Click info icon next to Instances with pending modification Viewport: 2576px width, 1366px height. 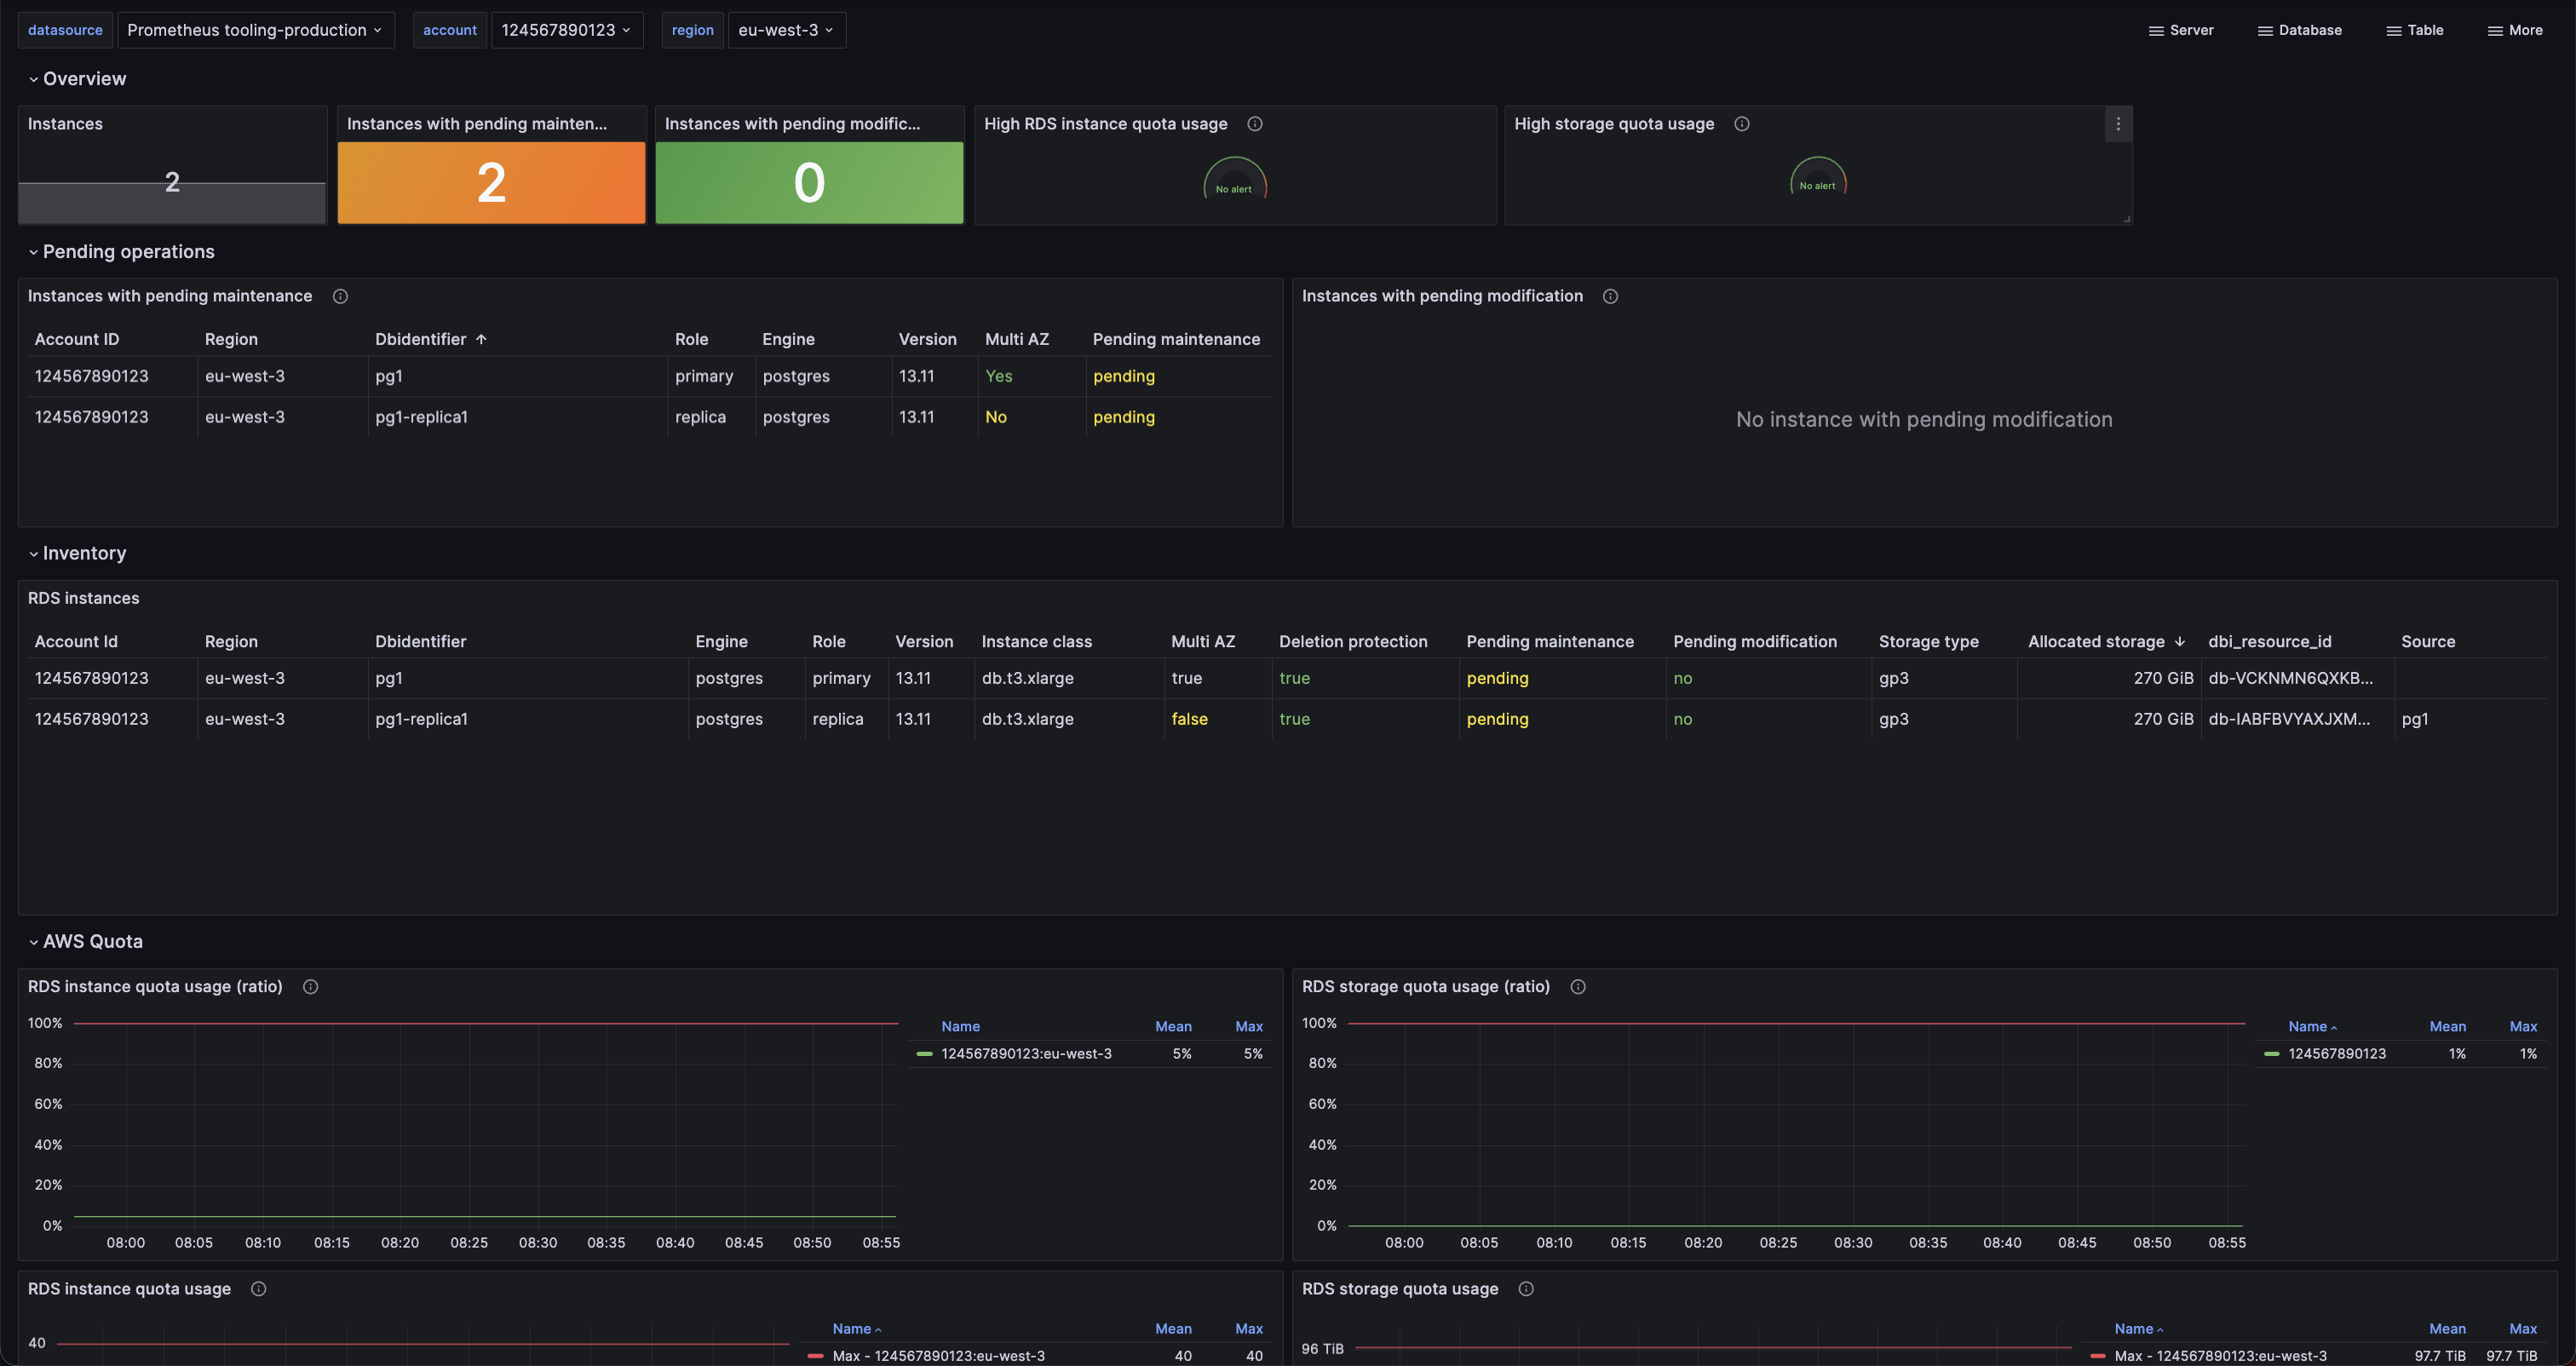(x=1610, y=296)
